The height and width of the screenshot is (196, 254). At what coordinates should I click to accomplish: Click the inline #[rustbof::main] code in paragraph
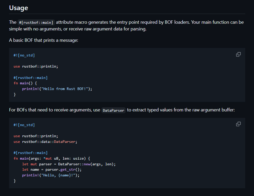(x=36, y=22)
